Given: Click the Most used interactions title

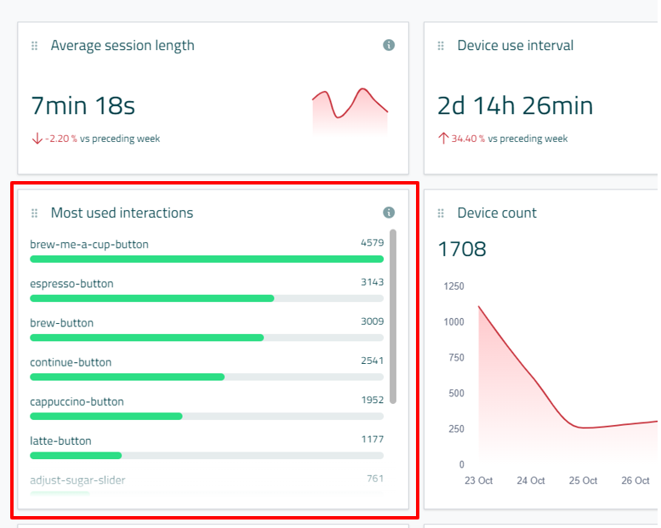Looking at the screenshot, I should 122,213.
